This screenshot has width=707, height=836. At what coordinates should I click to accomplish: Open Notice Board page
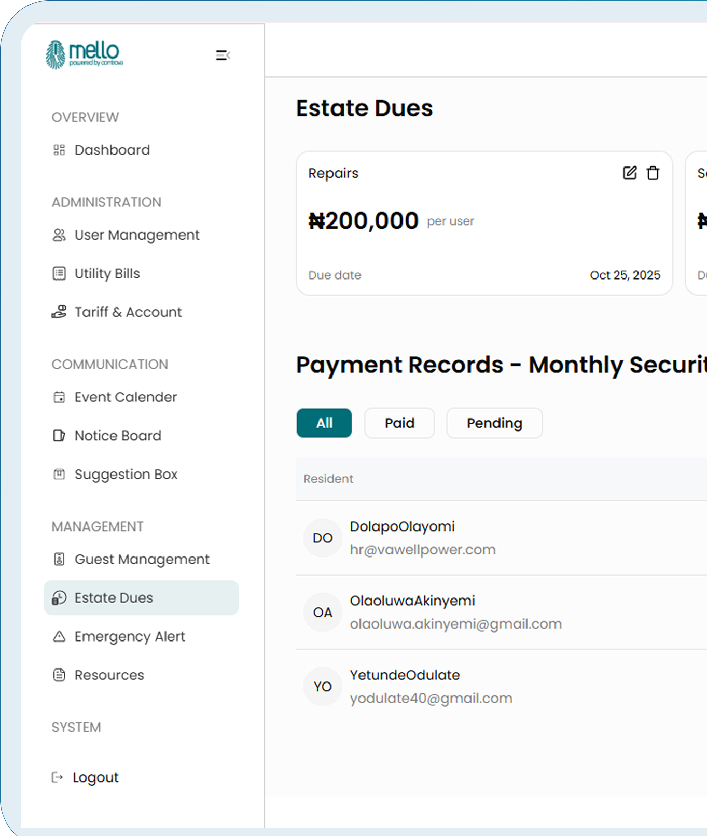(118, 436)
